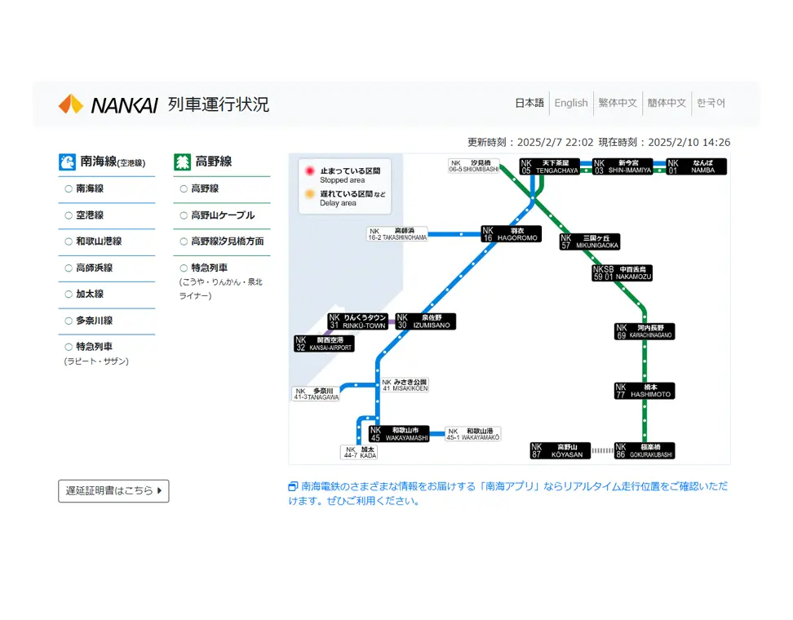Click the external-link icon before 南海電鉄 text
Viewport: 793px width, 620px height.
point(293,486)
